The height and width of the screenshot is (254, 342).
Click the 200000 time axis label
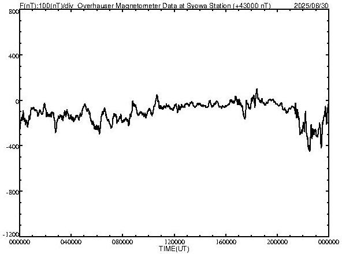tap(277, 242)
